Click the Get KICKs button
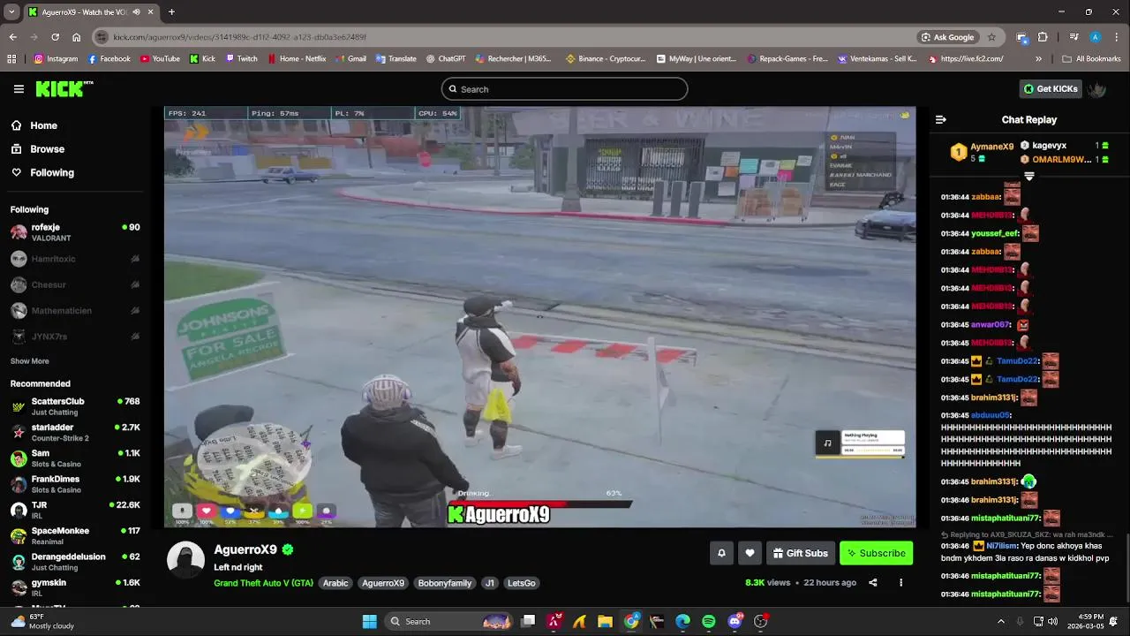 click(x=1051, y=88)
